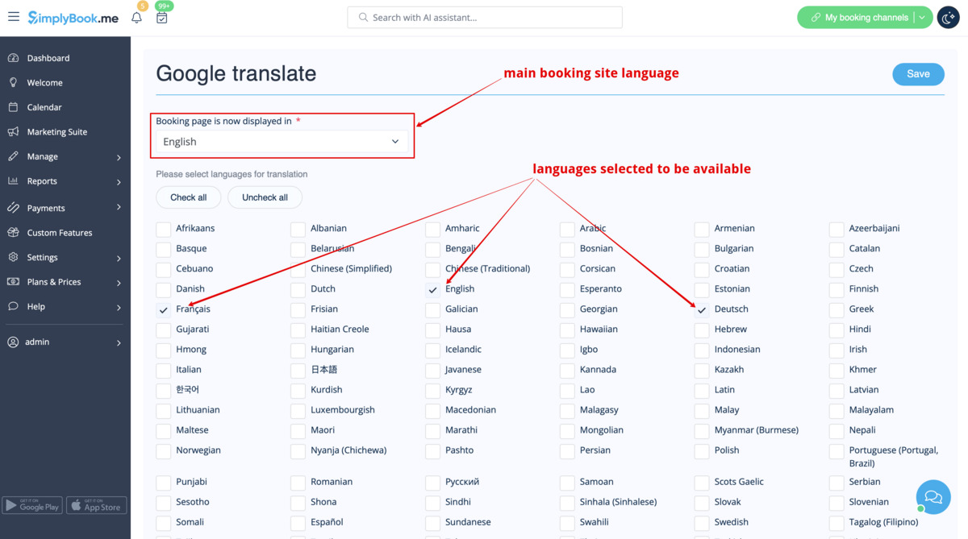
Task: Click the Custom Features gift icon
Action: click(x=13, y=232)
